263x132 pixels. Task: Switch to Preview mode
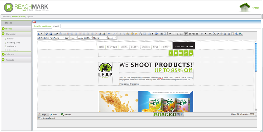click(x=66, y=114)
